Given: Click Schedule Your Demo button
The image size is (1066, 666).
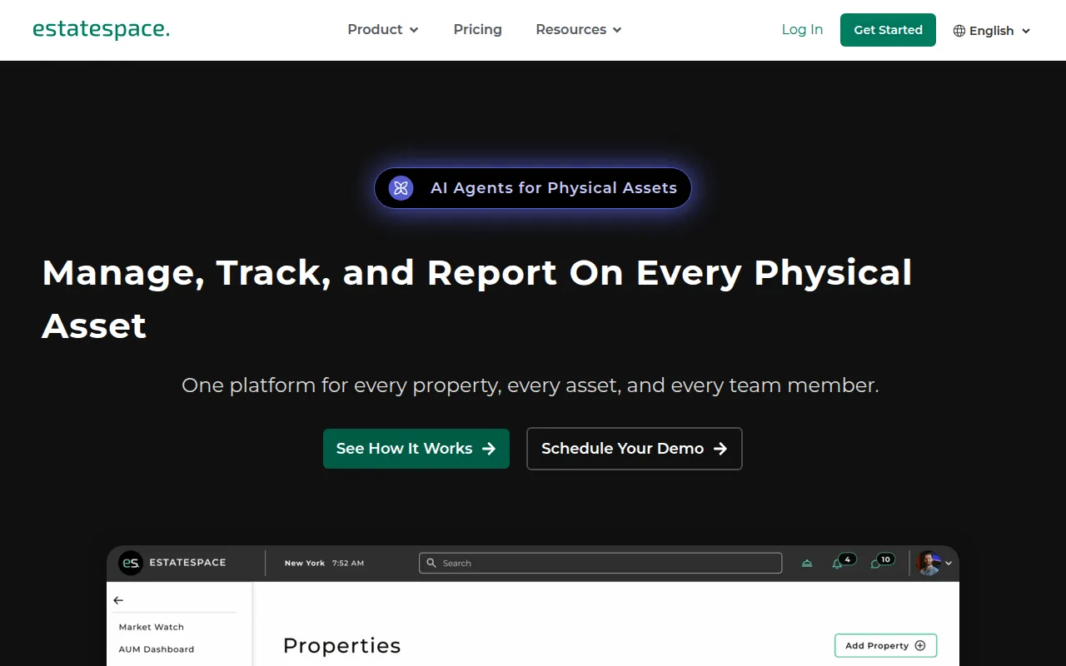Looking at the screenshot, I should (x=635, y=449).
